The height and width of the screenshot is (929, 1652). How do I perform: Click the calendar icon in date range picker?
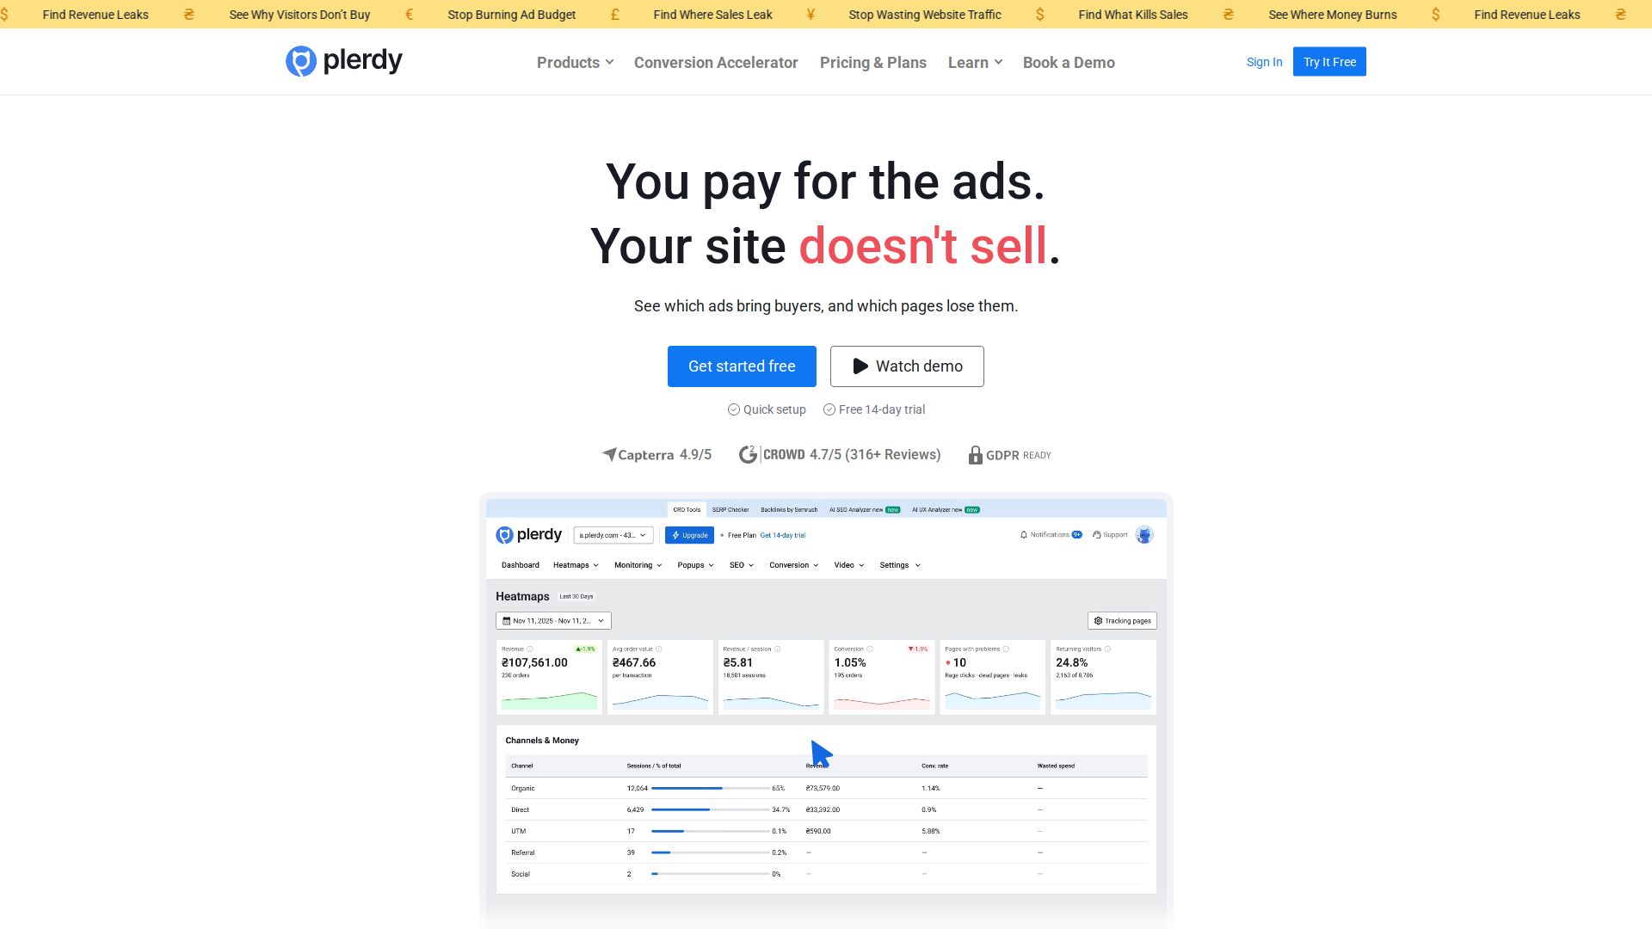(x=507, y=621)
